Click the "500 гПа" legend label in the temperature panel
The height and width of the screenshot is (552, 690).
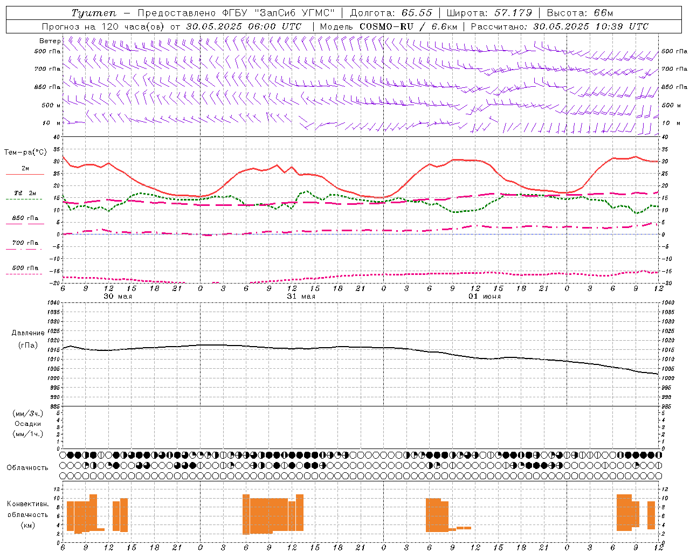click(25, 268)
